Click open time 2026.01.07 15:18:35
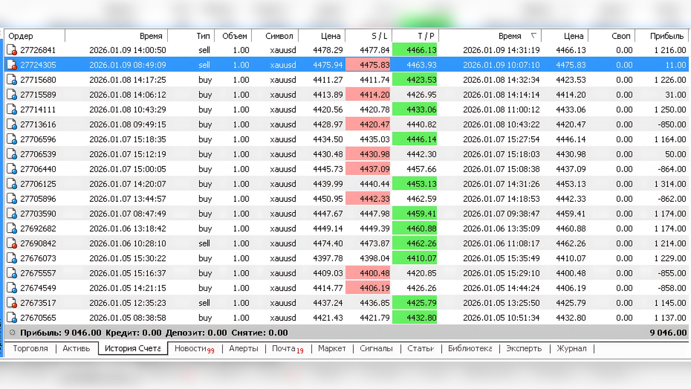The height and width of the screenshot is (389, 691). tap(128, 139)
